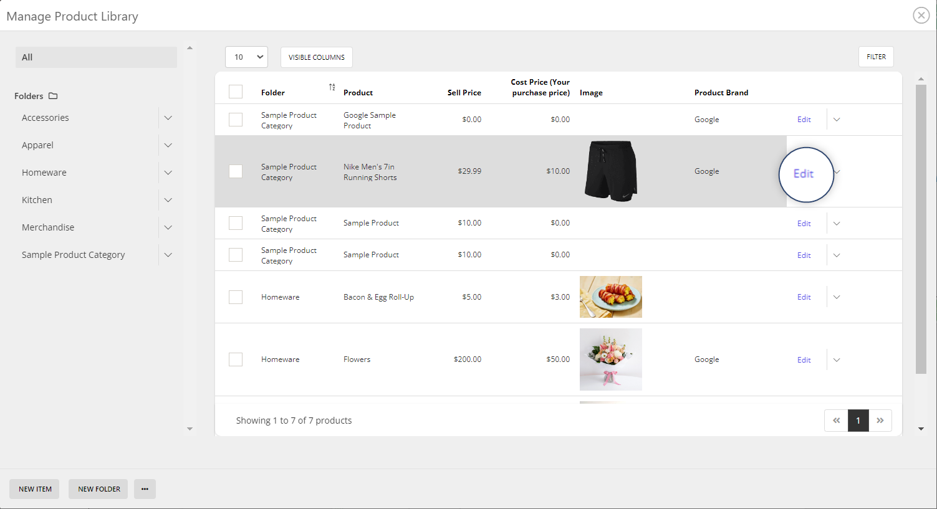Go to next page with double-right chevron
This screenshot has height=509, width=937.
click(x=880, y=421)
